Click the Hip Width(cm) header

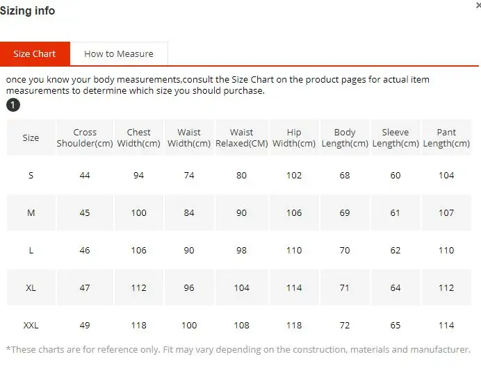[x=294, y=137]
